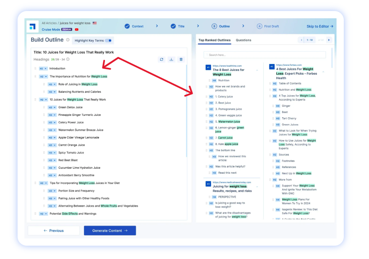Screen dimensions: 369x259
Task: Click the Cruise Mode link
Action: coord(51,30)
